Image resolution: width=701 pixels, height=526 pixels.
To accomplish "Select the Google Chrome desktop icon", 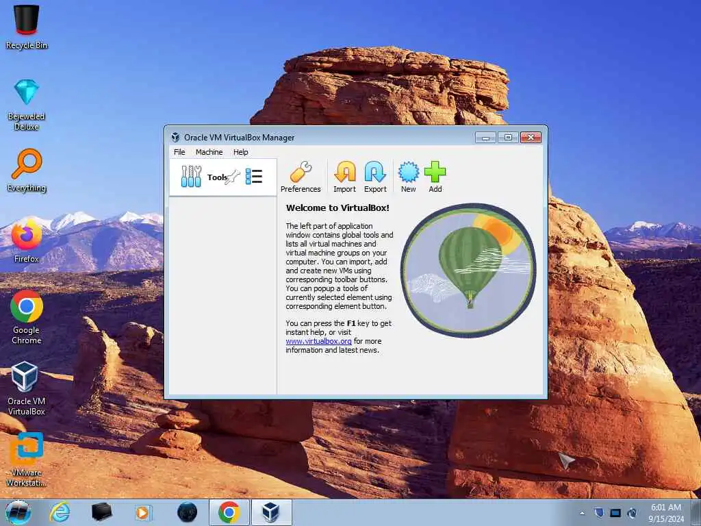I will click(x=27, y=317).
